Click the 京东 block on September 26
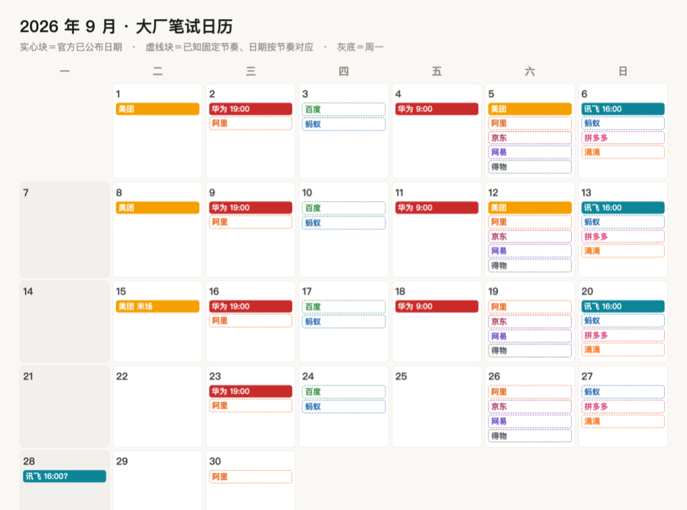 click(x=530, y=406)
